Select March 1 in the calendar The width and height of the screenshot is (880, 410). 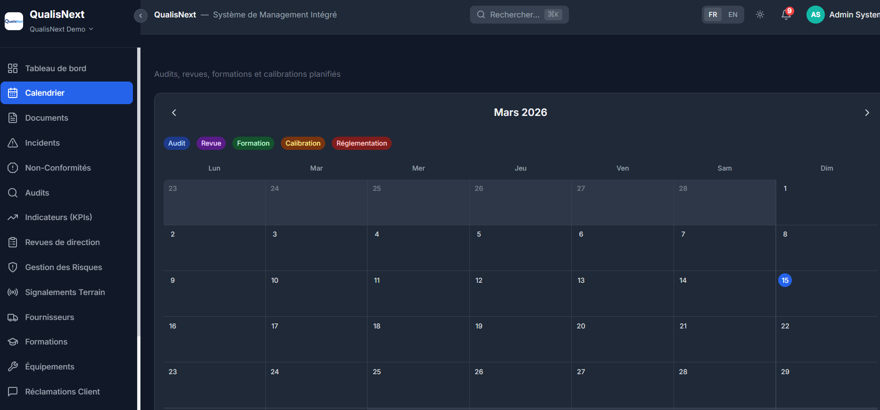coord(828,202)
